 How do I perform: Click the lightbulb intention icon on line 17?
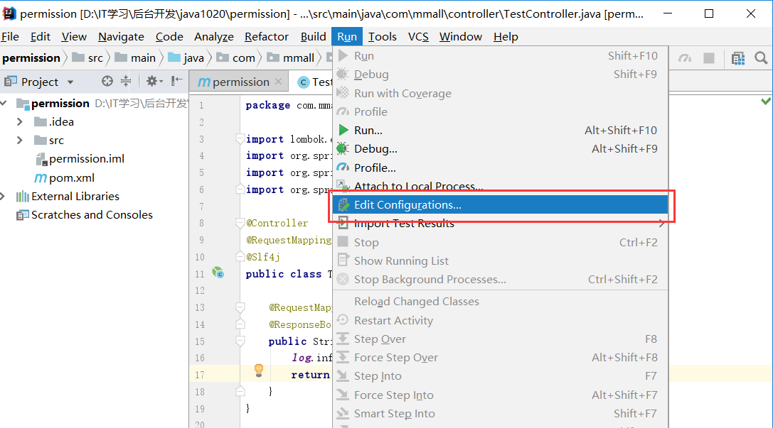pyautogui.click(x=259, y=370)
